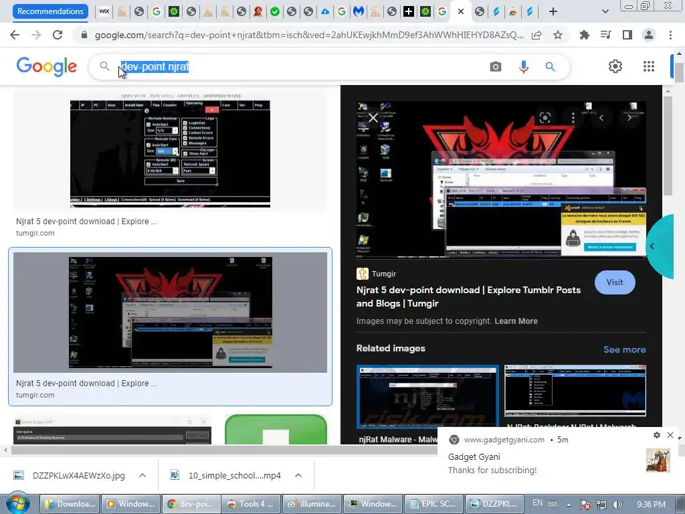Screen dimensions: 685x514
Task: Select the first njRAT settings image result
Action: (170, 151)
